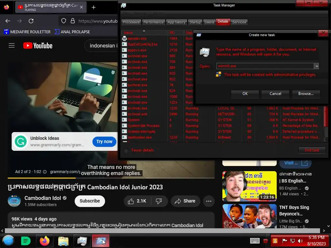Open the three-dot more actions menu

[209, 201]
